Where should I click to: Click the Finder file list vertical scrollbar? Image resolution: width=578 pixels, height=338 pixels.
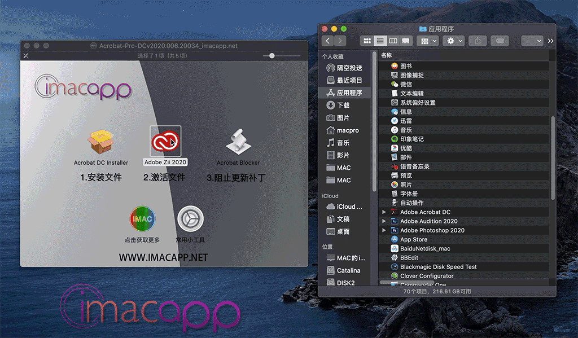553,158
